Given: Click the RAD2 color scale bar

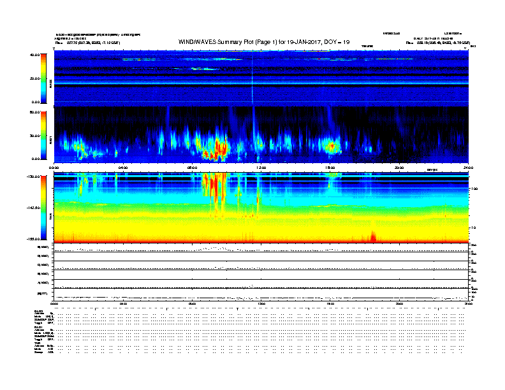Looking at the screenshot, I should tap(44, 78).
